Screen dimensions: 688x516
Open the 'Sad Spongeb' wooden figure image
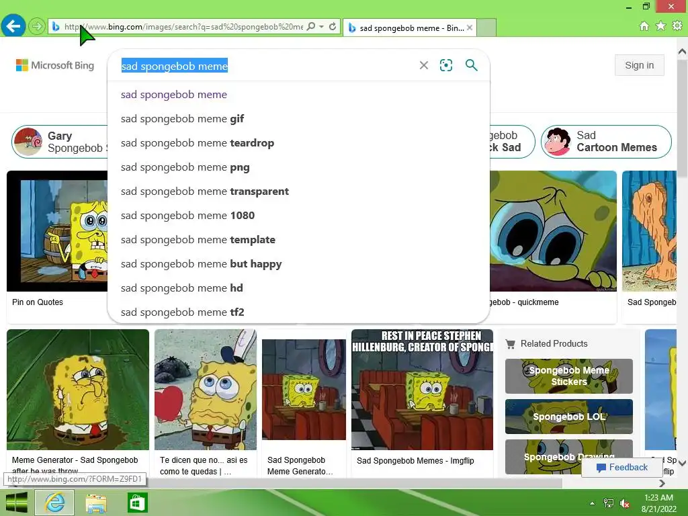point(650,231)
